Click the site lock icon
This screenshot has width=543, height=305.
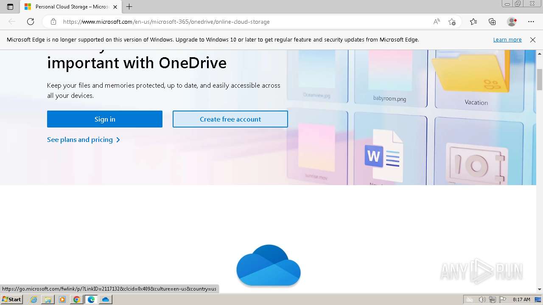tap(53, 22)
